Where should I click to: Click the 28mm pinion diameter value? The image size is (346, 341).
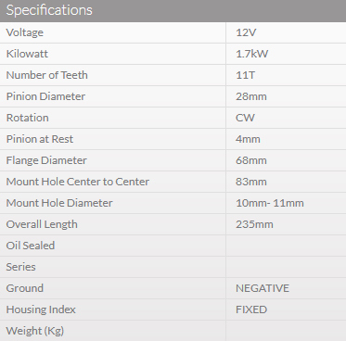click(x=251, y=96)
